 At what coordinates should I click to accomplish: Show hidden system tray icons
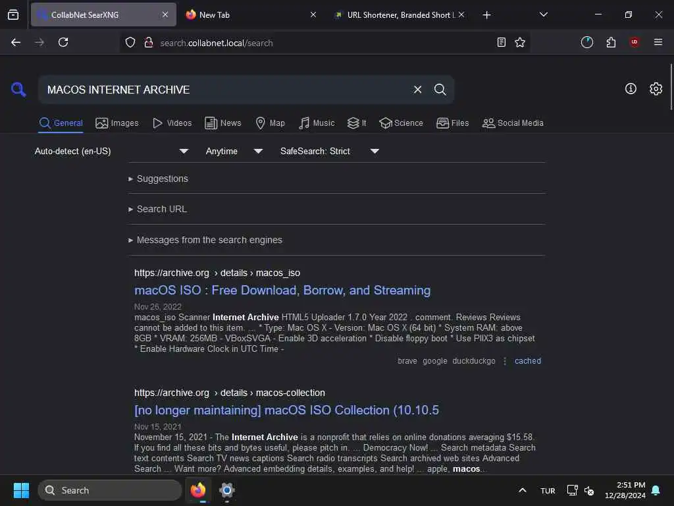coord(522,490)
